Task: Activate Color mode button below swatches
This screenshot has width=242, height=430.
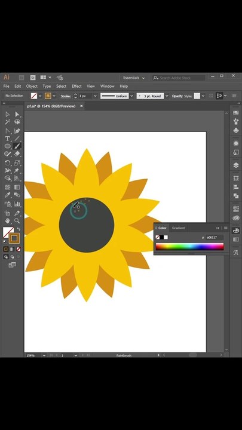Action: [x=6, y=249]
